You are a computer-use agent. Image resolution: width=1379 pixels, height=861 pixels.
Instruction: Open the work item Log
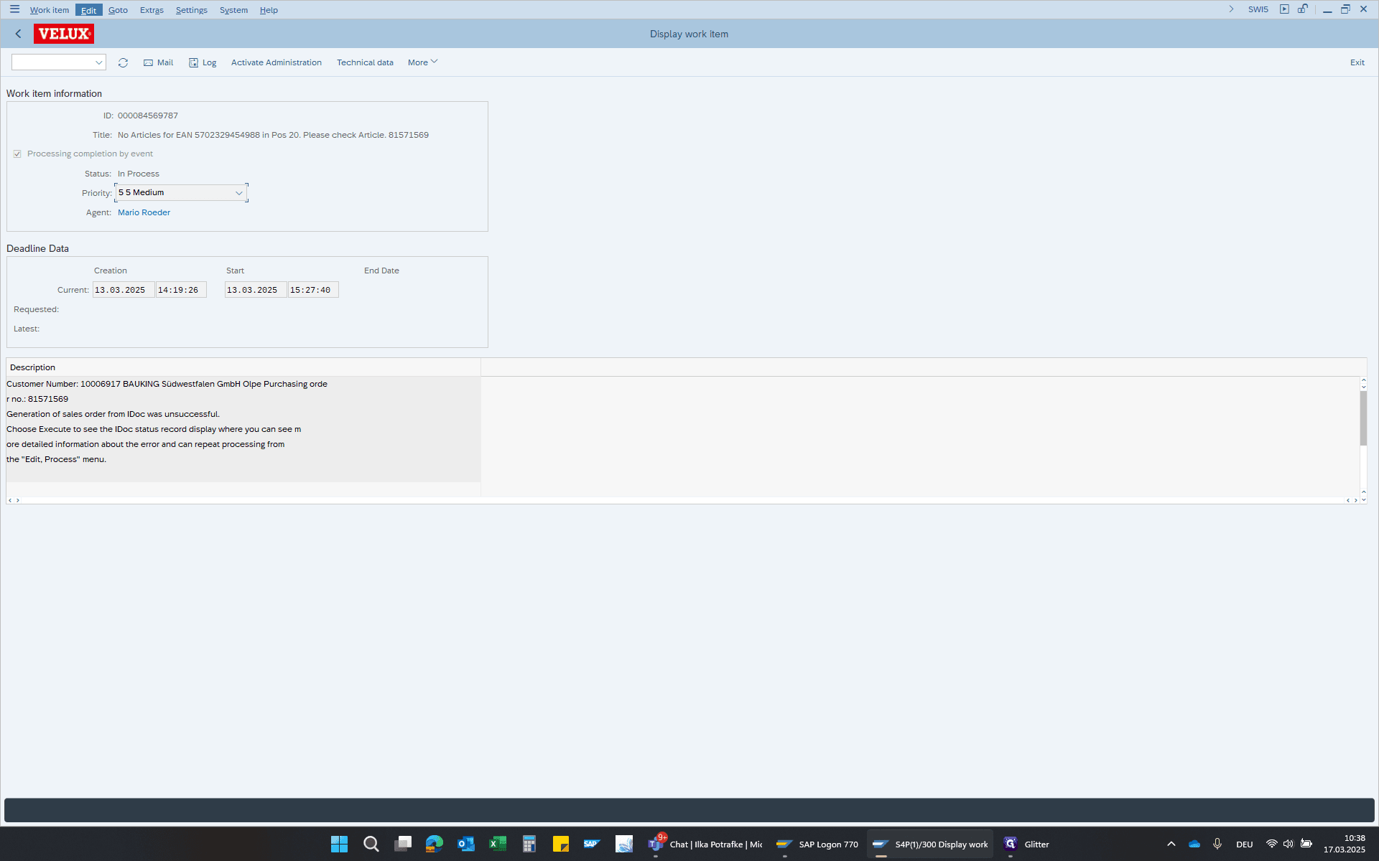(203, 62)
